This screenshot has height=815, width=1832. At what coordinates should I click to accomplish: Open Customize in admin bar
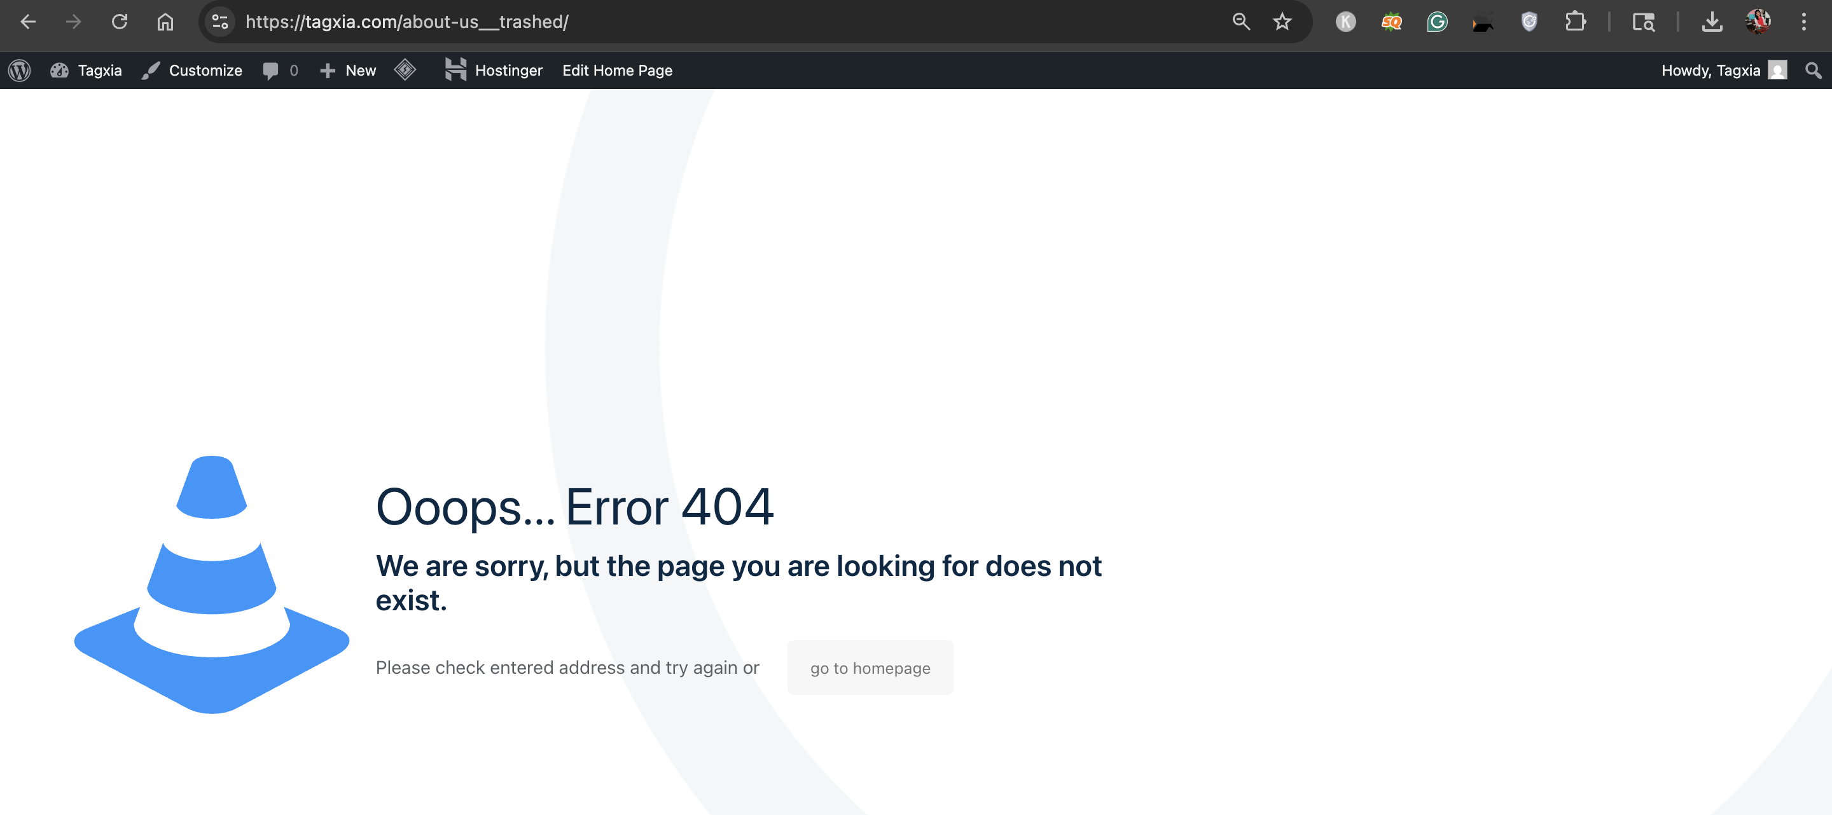(192, 71)
